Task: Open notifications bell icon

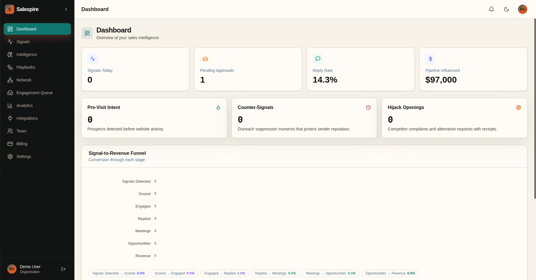Action: (491, 9)
